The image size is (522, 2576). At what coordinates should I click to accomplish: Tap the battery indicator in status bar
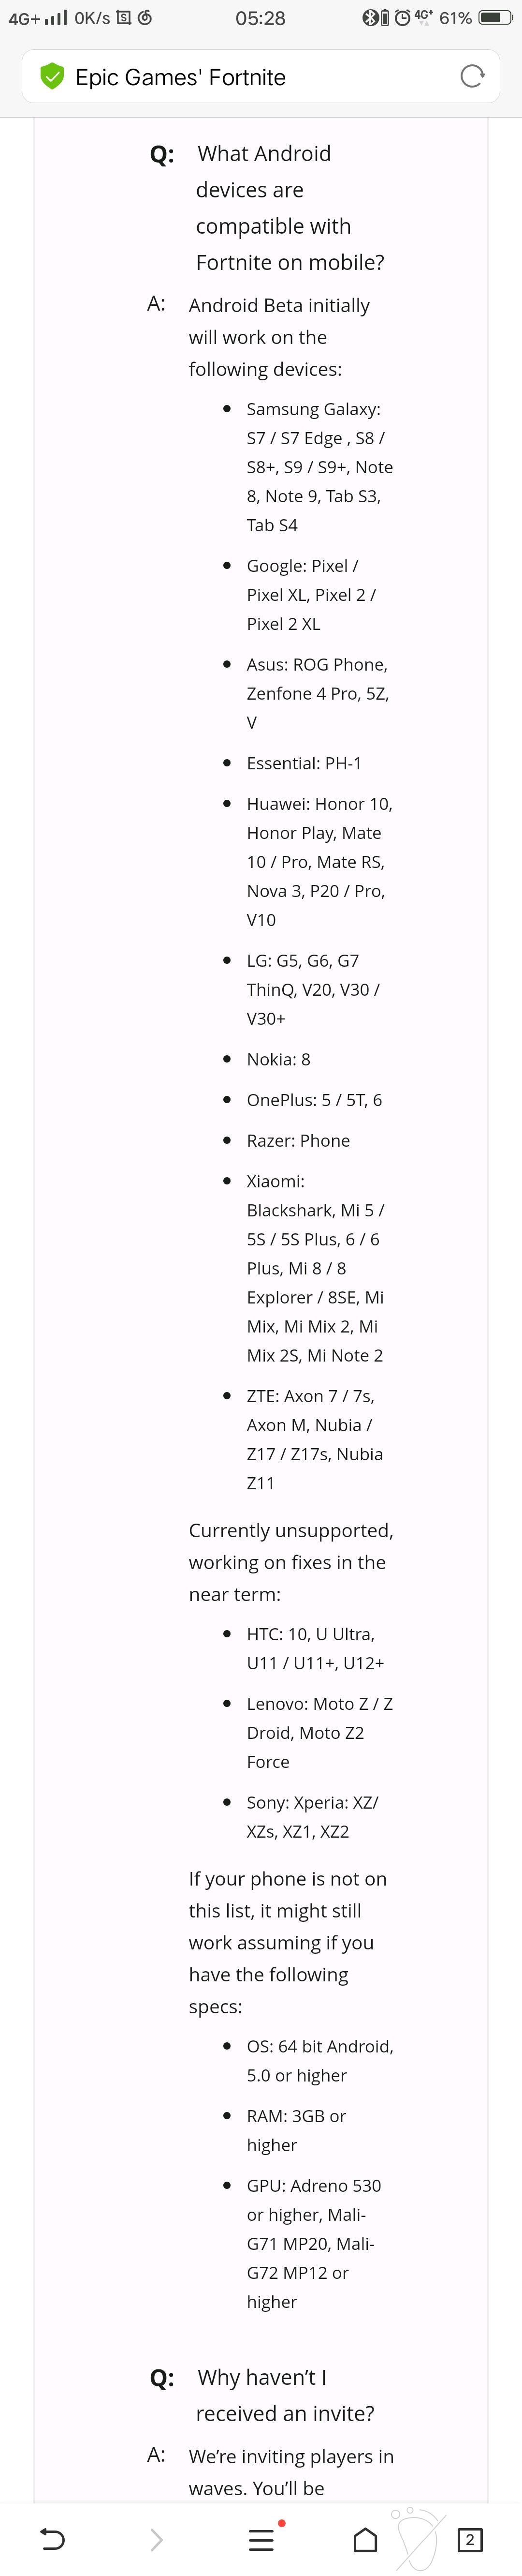click(495, 18)
